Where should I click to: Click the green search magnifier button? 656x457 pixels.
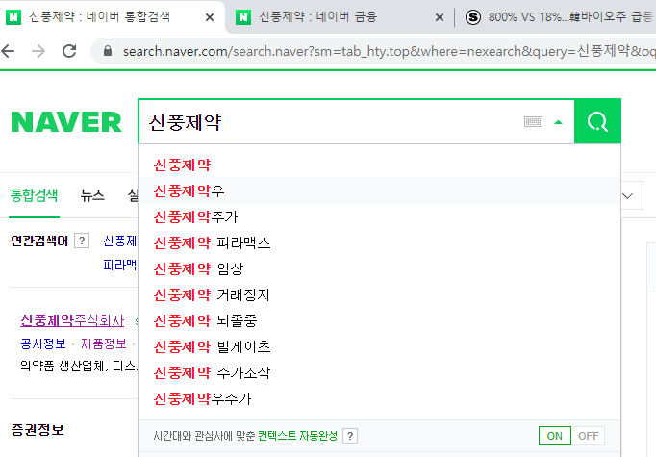(x=597, y=122)
